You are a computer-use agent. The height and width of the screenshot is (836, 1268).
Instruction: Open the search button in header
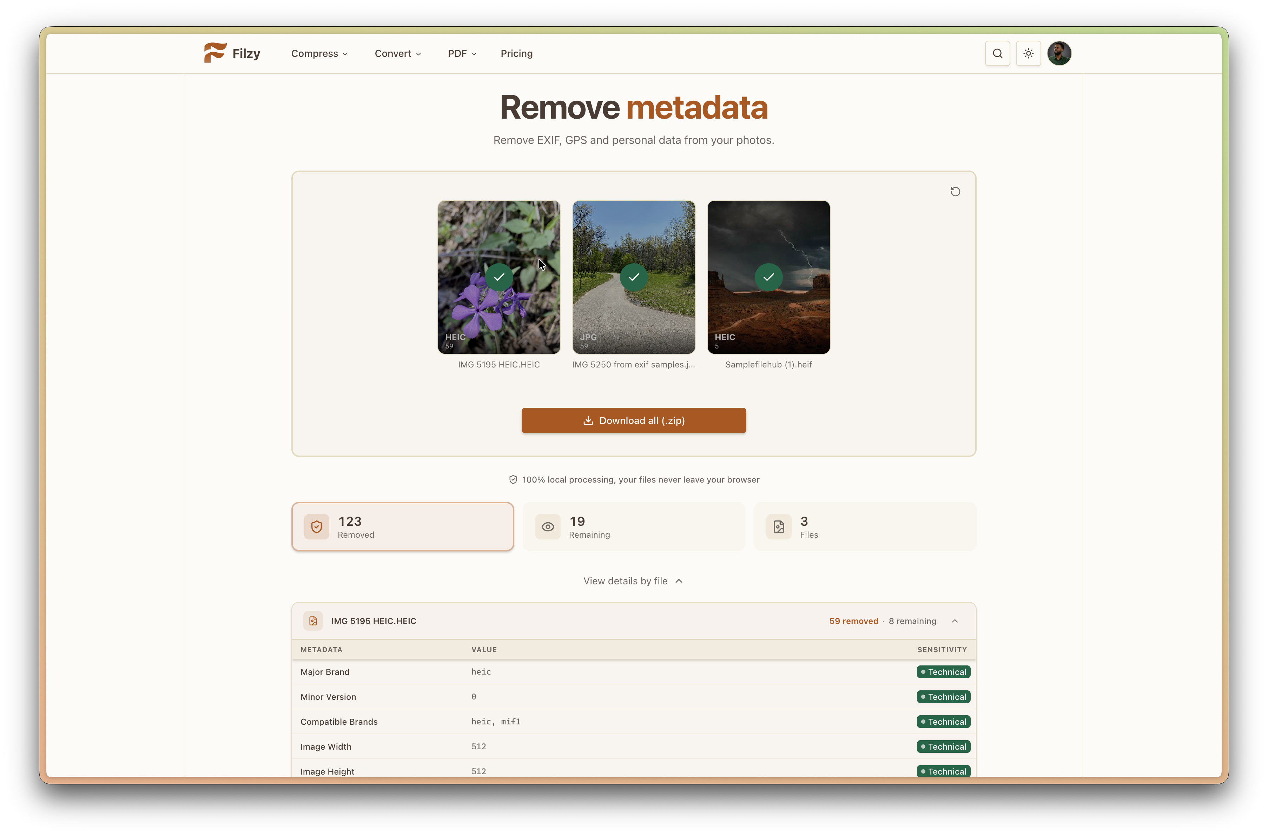click(x=997, y=53)
